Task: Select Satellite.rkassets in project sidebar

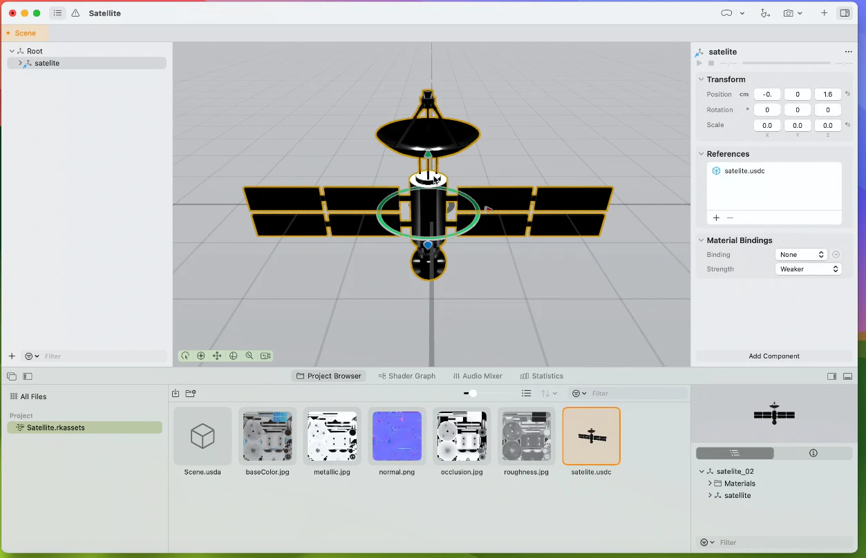Action: pyautogui.click(x=84, y=427)
